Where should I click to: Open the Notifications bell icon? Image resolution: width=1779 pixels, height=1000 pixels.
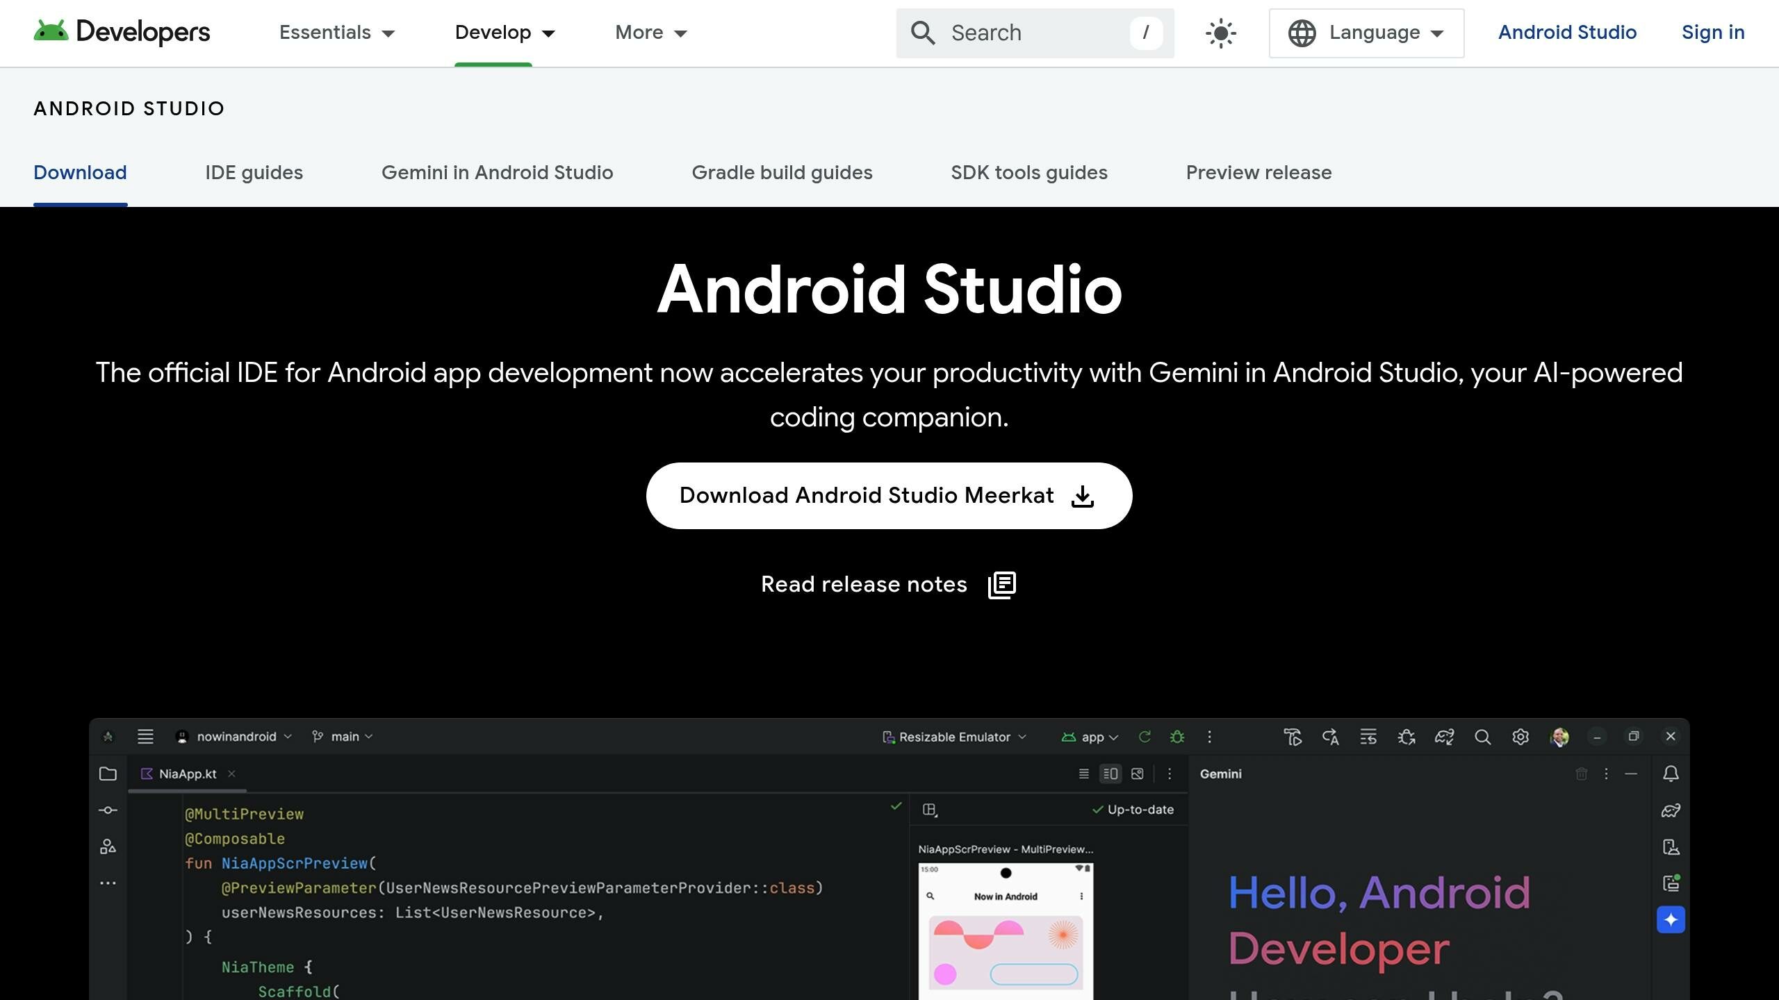pyautogui.click(x=1671, y=774)
